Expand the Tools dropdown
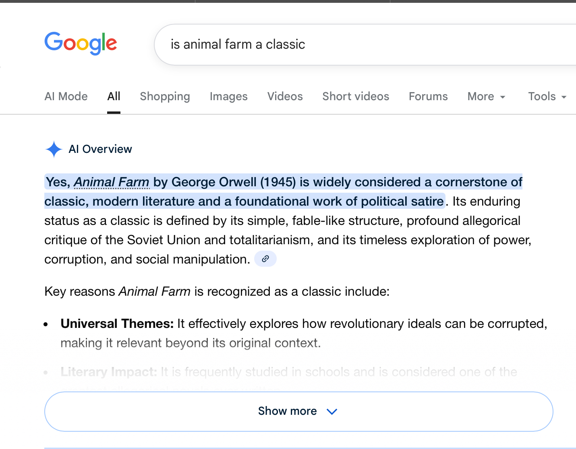 click(547, 97)
